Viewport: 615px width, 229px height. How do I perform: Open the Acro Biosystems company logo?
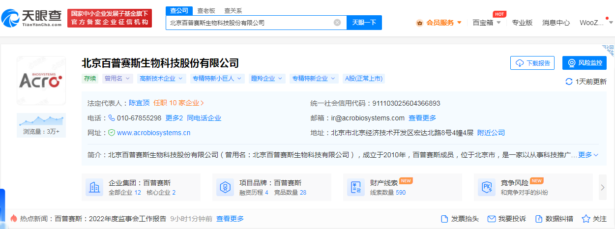point(41,81)
